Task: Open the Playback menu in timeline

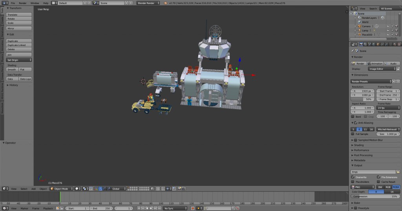Action: coord(48,208)
